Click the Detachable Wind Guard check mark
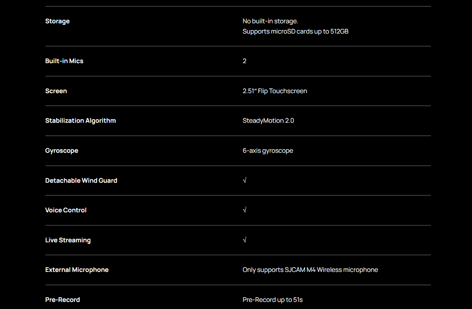This screenshot has width=472, height=309. pos(244,180)
